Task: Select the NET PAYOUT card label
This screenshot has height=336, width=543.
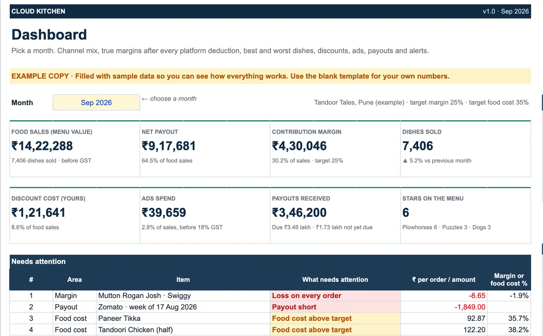Action: click(x=160, y=132)
